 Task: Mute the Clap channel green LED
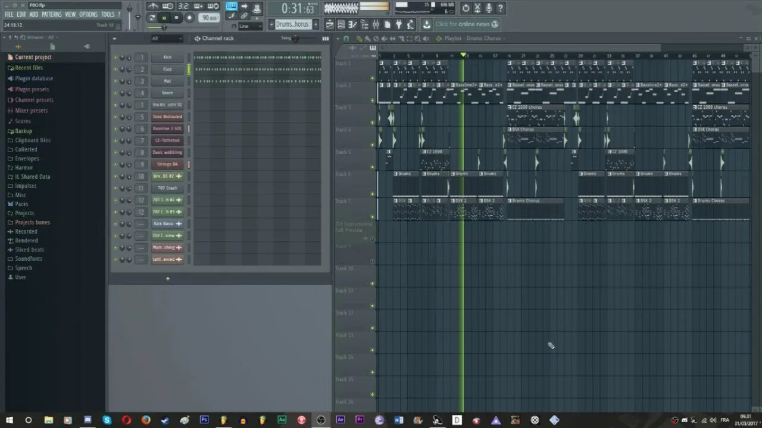click(x=115, y=70)
